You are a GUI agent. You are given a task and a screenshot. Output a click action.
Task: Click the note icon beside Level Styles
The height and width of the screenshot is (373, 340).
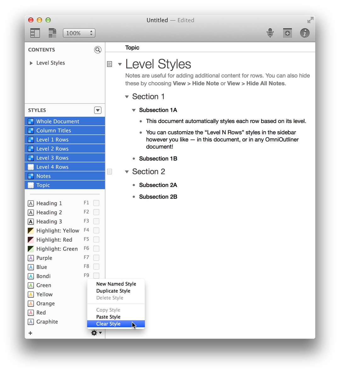click(110, 64)
